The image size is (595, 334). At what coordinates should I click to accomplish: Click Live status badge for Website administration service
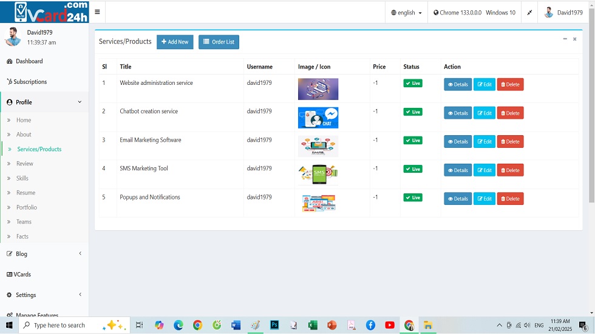412,83
